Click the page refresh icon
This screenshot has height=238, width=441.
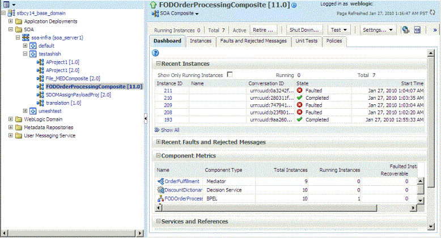[432, 12]
